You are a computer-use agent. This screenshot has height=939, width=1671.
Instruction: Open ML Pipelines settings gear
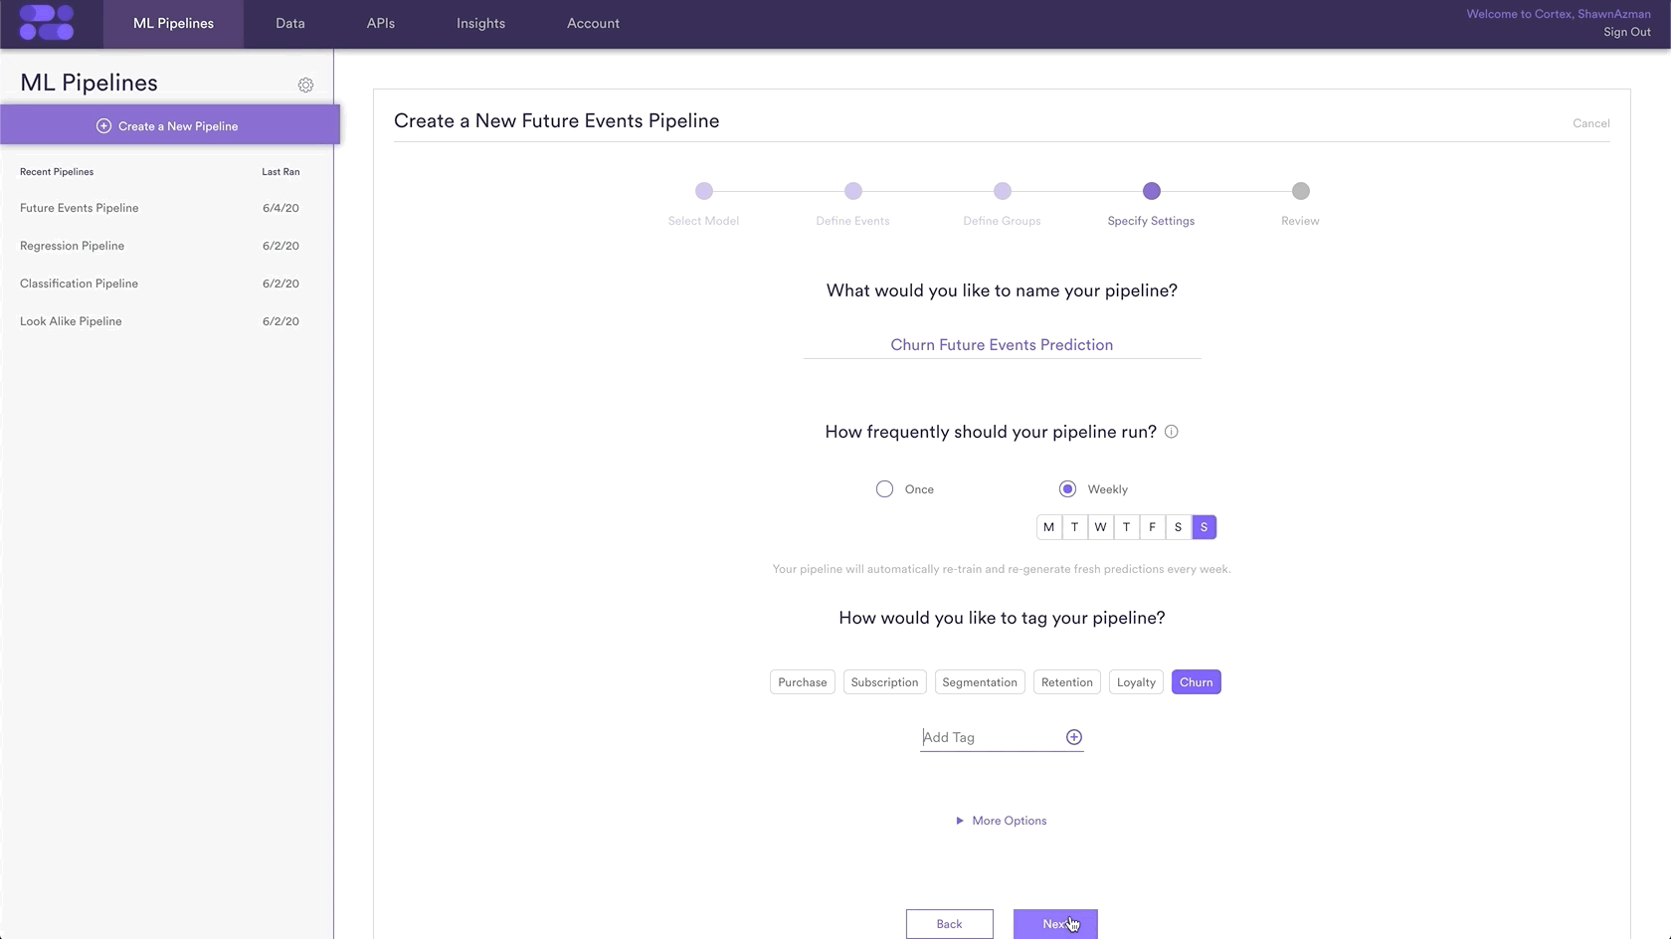(x=305, y=86)
